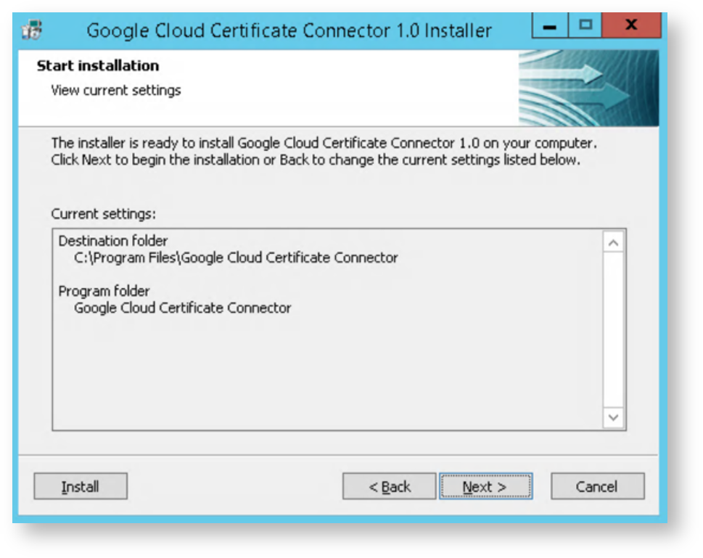Click the C:\Program Files destination path
Screen dimensions: 703x558
coord(236,258)
